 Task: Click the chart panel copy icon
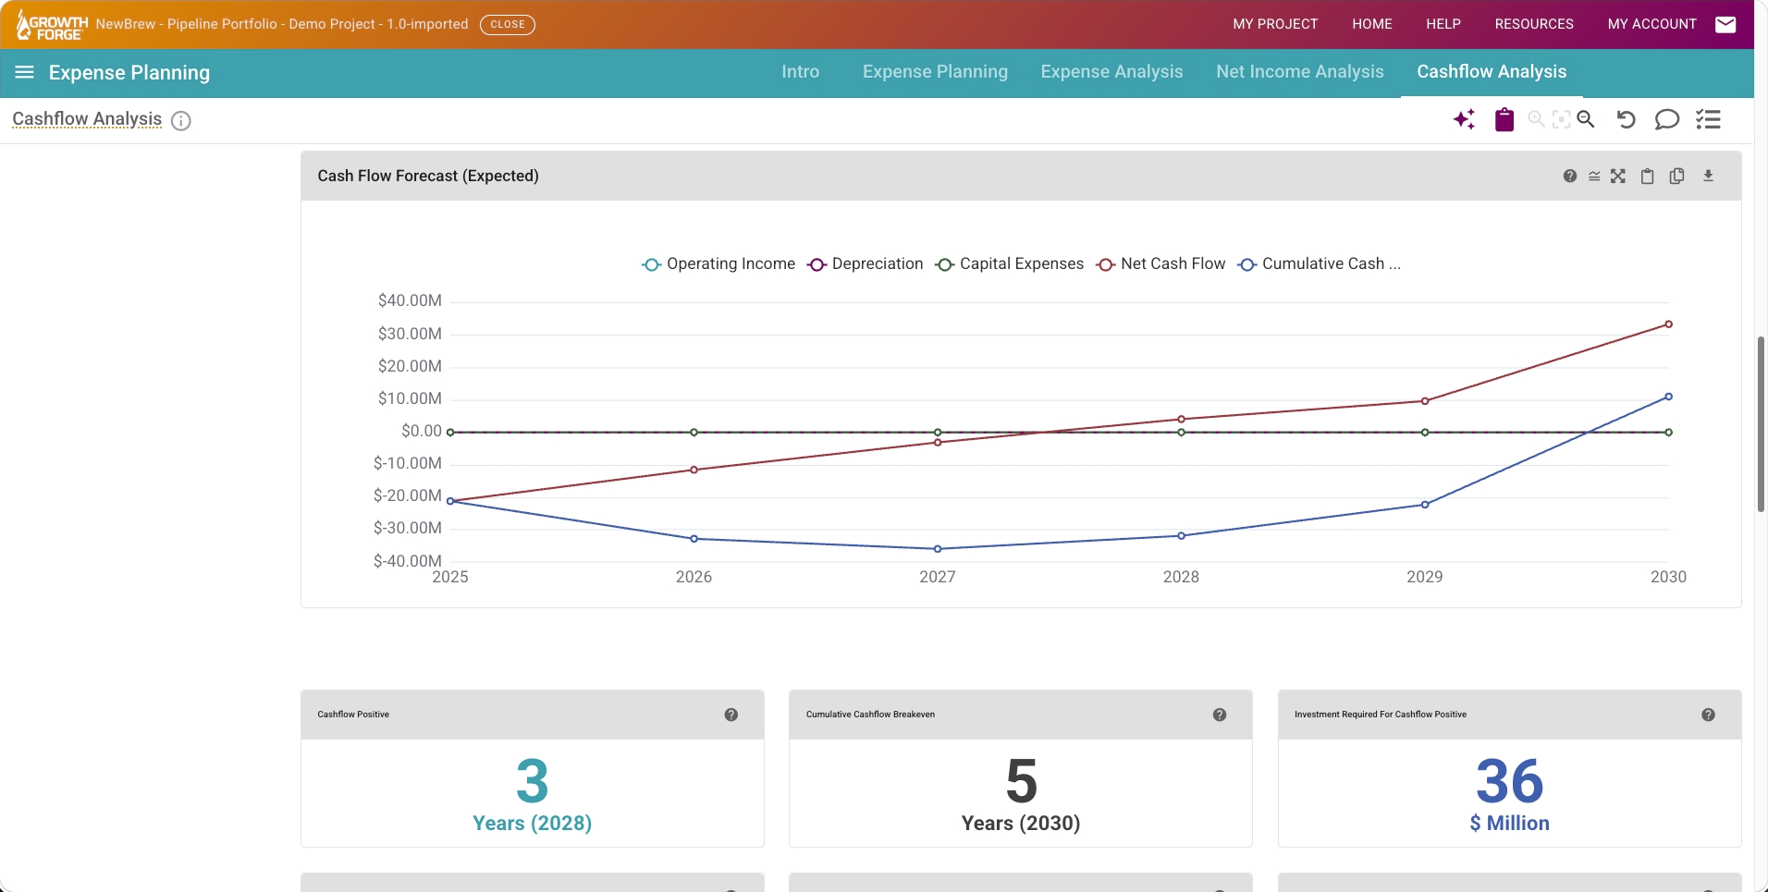pos(1676,176)
